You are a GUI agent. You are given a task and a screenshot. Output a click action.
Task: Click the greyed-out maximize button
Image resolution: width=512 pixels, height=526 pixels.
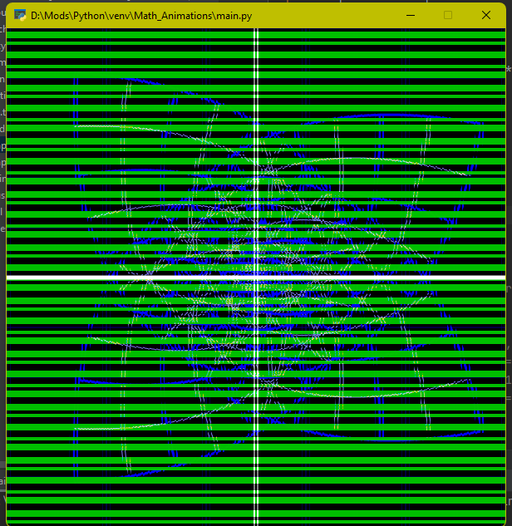point(448,15)
